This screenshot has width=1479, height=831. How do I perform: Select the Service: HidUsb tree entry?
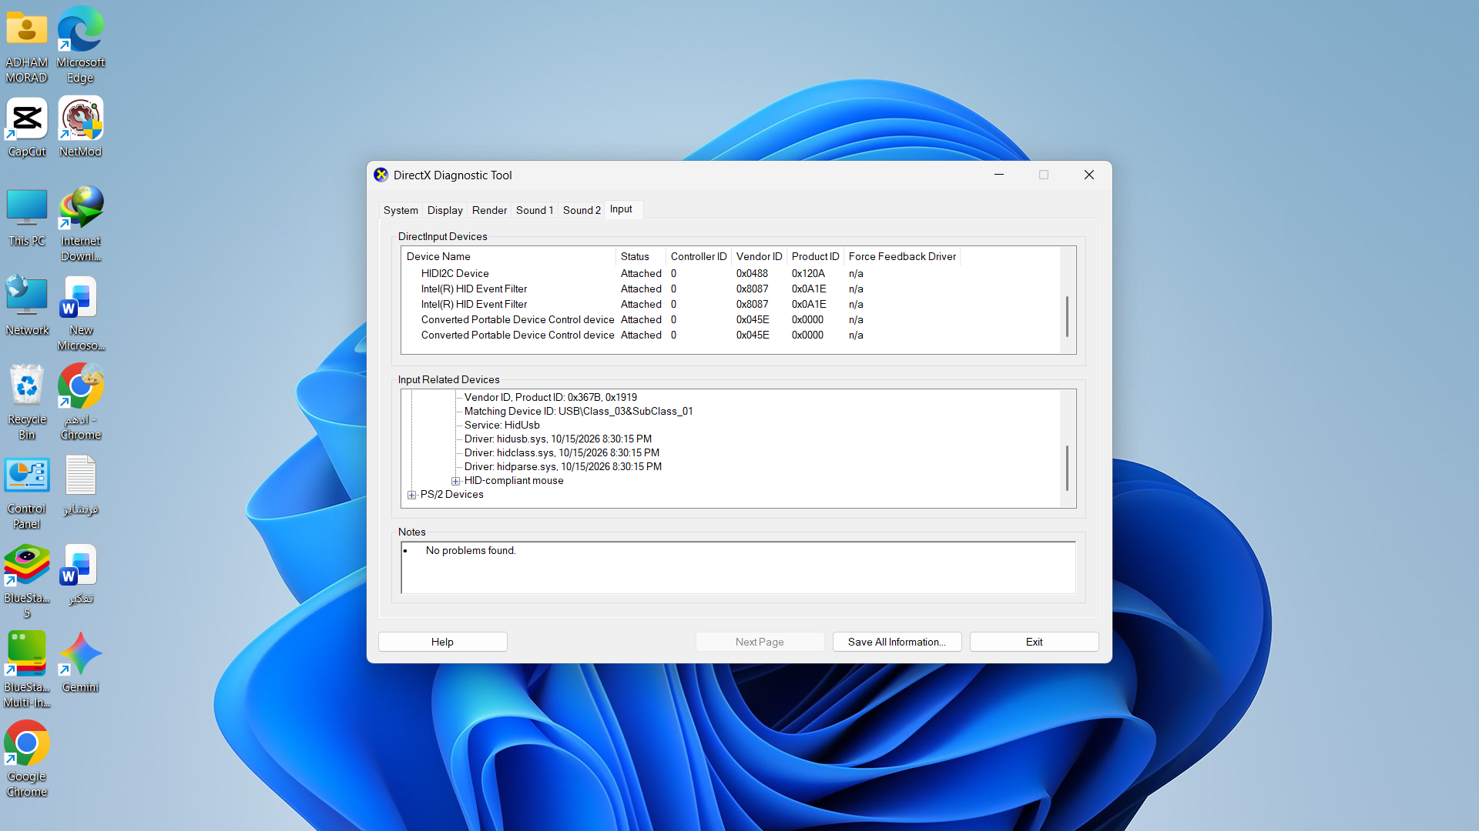501,426
